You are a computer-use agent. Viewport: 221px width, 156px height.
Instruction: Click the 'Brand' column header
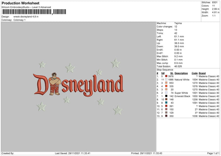(202, 73)
